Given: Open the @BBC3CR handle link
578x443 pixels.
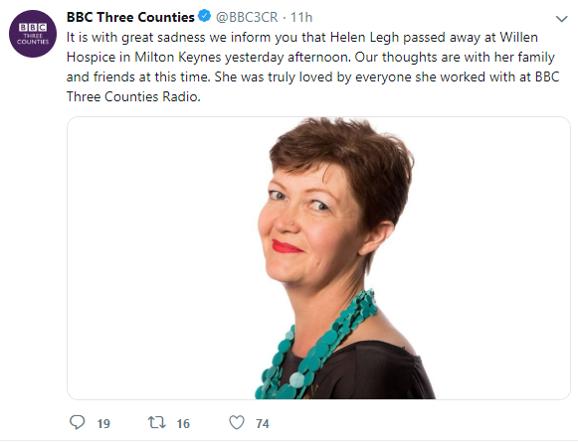Looking at the screenshot, I should (247, 17).
